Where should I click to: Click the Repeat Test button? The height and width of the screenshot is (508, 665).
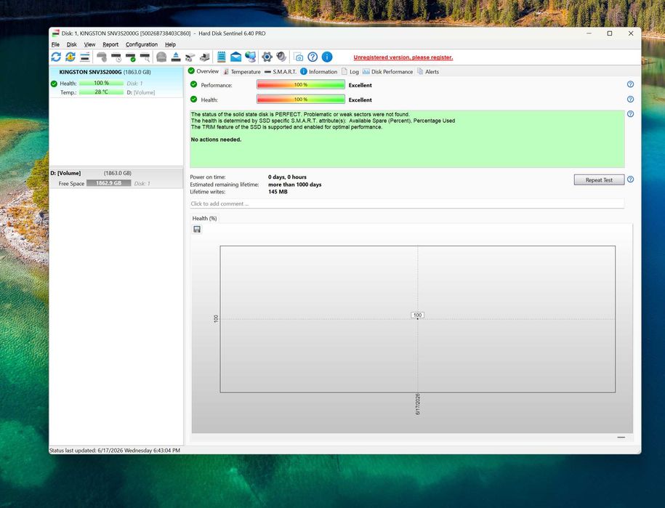click(x=599, y=180)
